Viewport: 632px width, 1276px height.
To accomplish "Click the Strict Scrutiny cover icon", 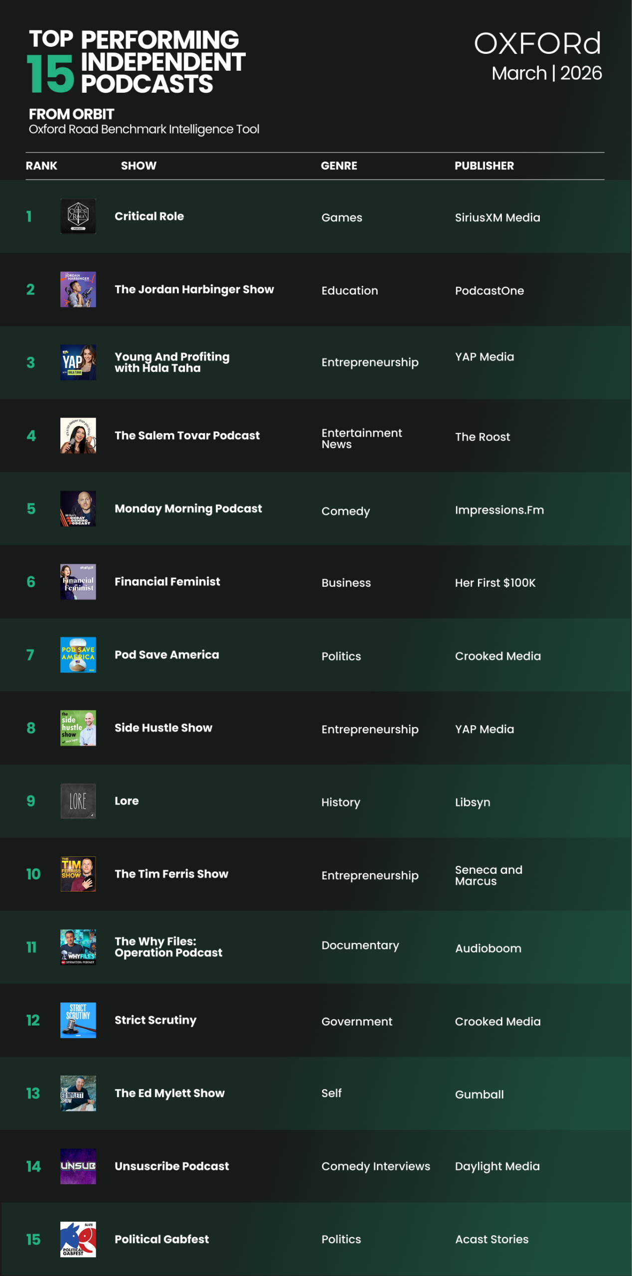I will 78,1020.
